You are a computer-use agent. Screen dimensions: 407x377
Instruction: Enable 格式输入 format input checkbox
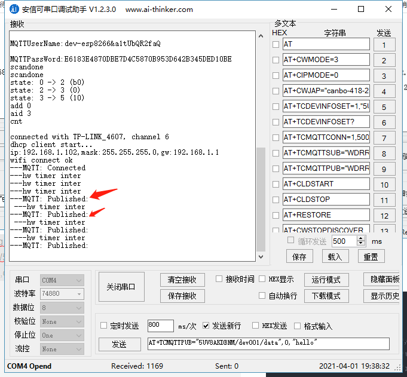[298, 326]
